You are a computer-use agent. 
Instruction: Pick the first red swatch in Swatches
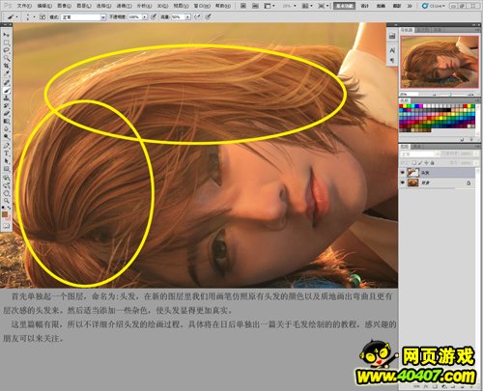click(x=401, y=106)
